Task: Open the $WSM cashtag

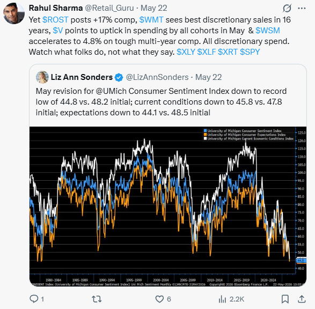Action: click(268, 31)
